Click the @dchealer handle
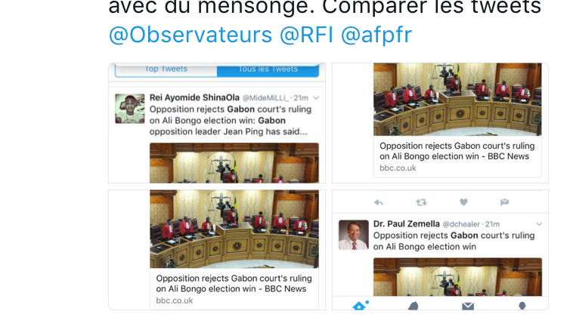Screen dimensions: 567x330 pyautogui.click(x=461, y=224)
